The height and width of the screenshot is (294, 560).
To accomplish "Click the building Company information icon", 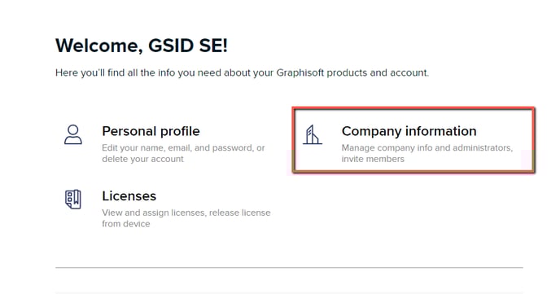I will pos(313,134).
